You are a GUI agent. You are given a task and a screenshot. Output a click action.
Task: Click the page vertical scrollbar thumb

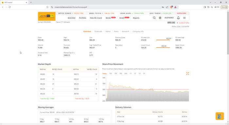[228, 33]
